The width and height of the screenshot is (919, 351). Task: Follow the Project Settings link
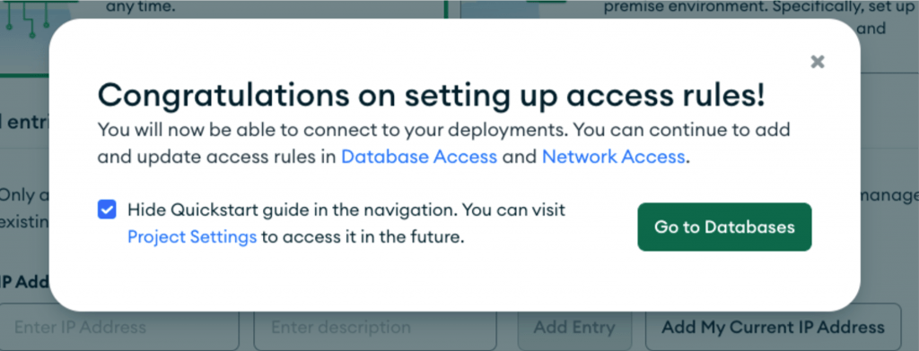[x=192, y=237]
